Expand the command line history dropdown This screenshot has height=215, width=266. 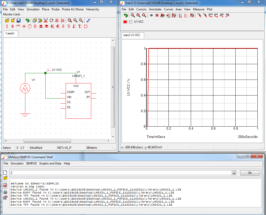coord(234,173)
